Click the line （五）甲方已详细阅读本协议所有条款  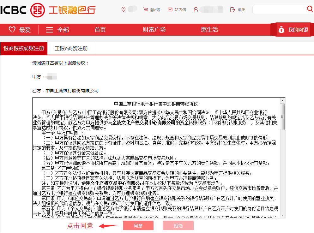(157, 163)
